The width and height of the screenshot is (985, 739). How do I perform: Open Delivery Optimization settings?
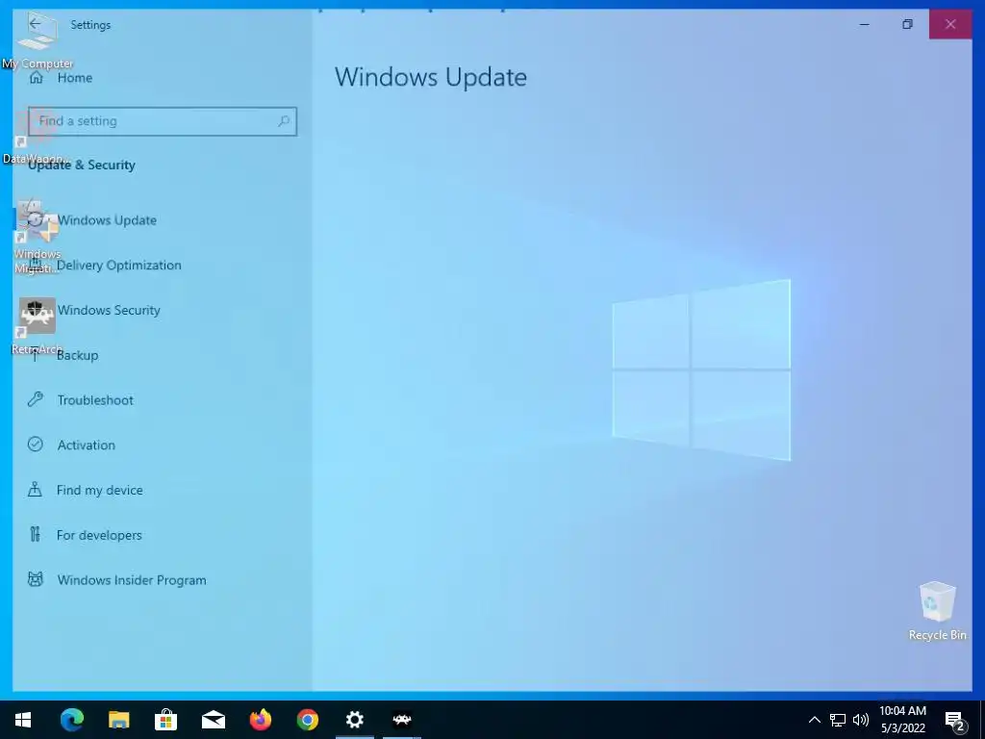point(118,266)
